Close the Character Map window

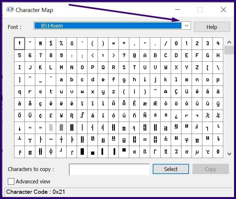point(223,10)
